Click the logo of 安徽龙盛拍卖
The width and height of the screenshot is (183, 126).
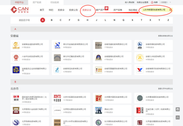[99, 45]
